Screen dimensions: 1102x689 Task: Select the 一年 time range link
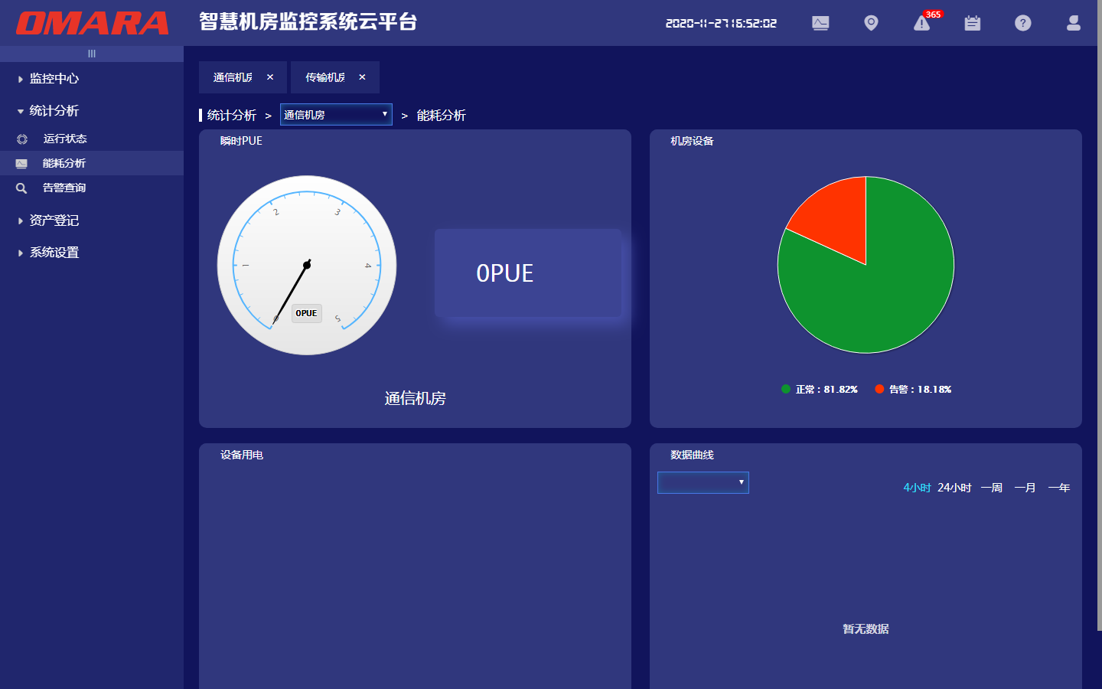tap(1058, 487)
